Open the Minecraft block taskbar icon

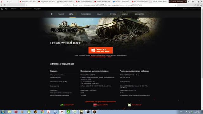pyautogui.click(x=95, y=112)
